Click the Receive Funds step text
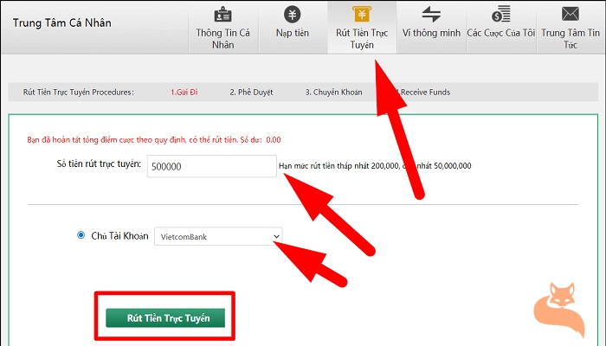This screenshot has width=606, height=346. point(425,93)
